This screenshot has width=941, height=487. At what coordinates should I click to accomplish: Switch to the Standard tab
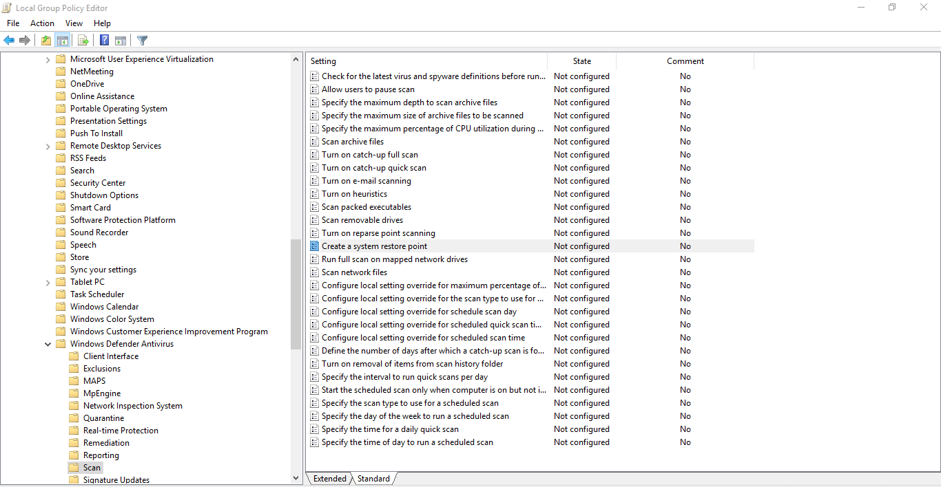pyautogui.click(x=373, y=478)
